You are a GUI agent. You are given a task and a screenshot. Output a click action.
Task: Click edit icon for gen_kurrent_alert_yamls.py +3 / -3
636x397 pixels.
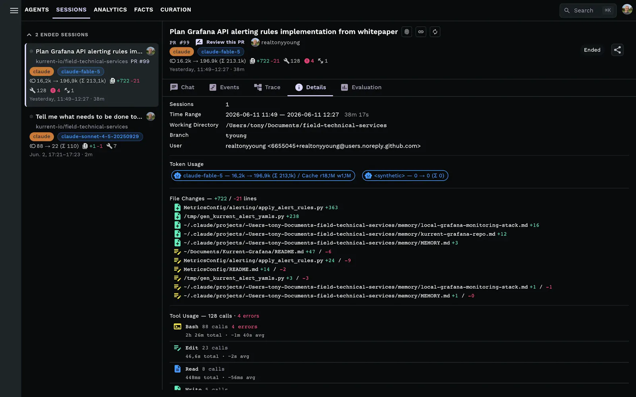[177, 278]
